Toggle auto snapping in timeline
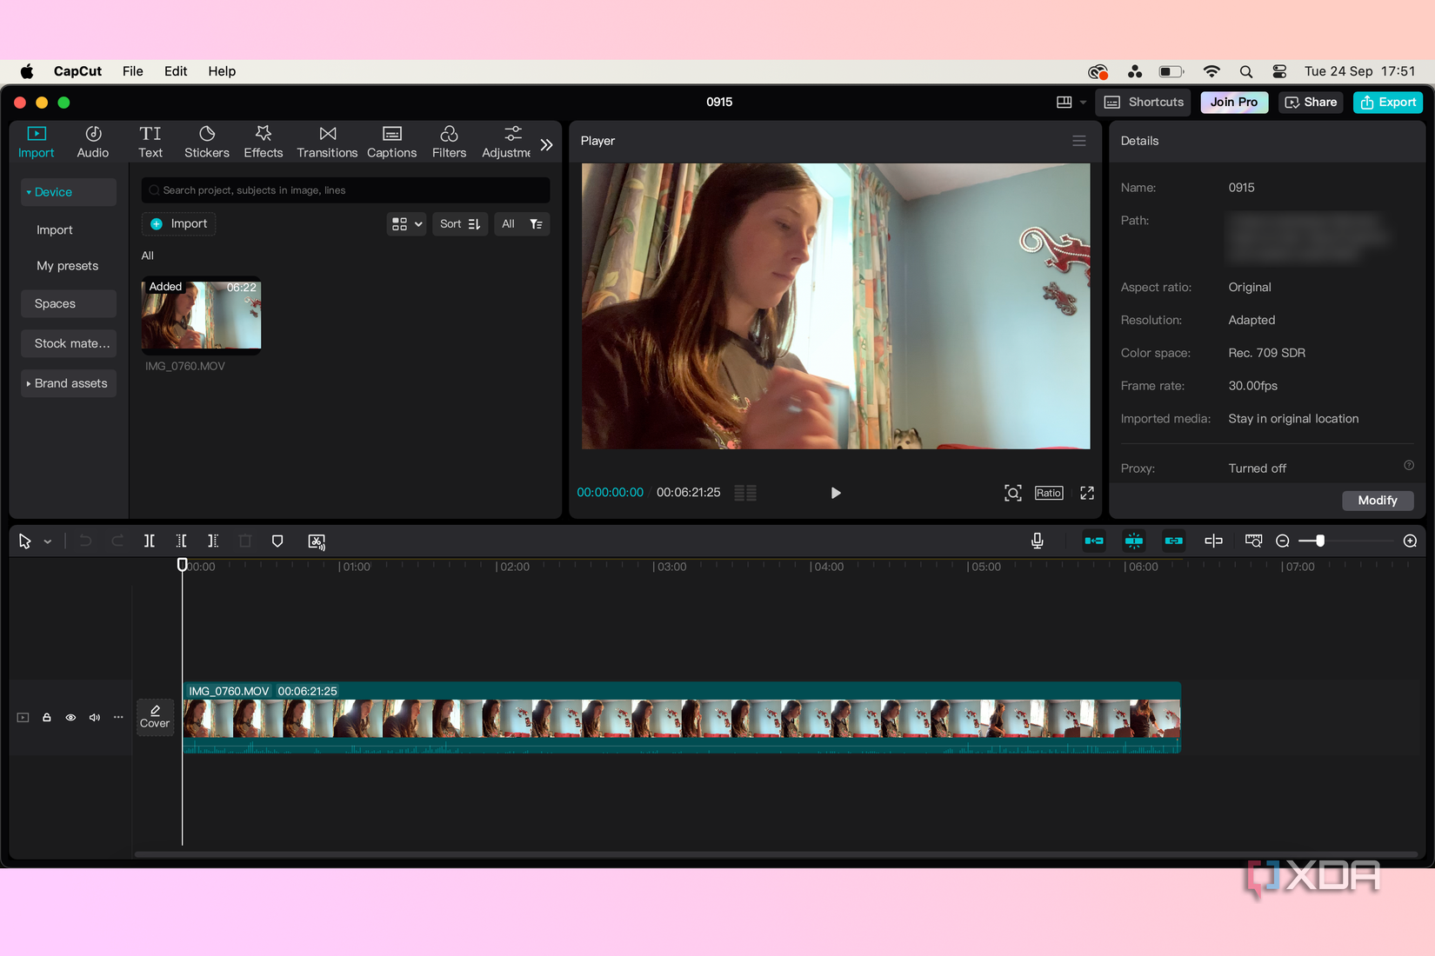 1134,541
